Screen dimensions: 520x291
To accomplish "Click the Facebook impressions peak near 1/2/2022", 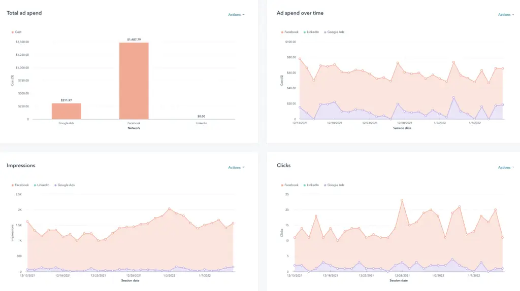I will point(169,209).
